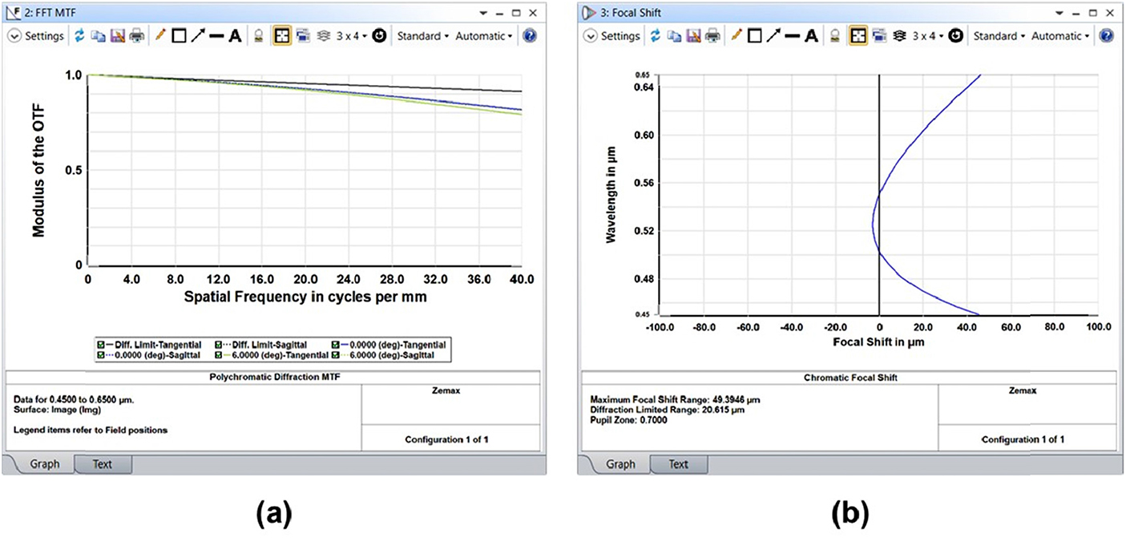Click the save graphic icon in Focal Shift
The width and height of the screenshot is (1126, 538).
(695, 36)
